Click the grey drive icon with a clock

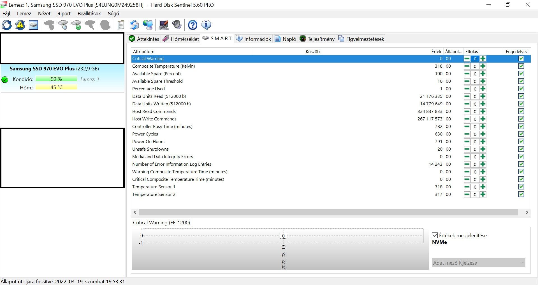tap(63, 25)
